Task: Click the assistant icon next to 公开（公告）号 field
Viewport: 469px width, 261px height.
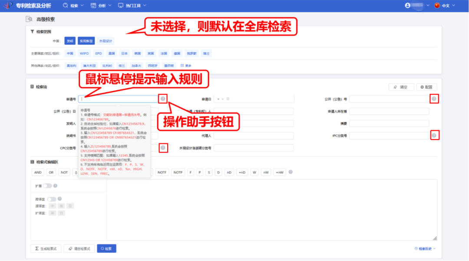Action: tap(433, 98)
